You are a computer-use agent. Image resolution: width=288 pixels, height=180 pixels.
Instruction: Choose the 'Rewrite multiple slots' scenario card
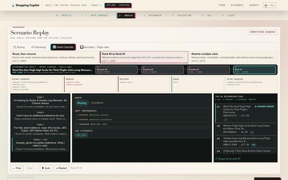(x=233, y=57)
